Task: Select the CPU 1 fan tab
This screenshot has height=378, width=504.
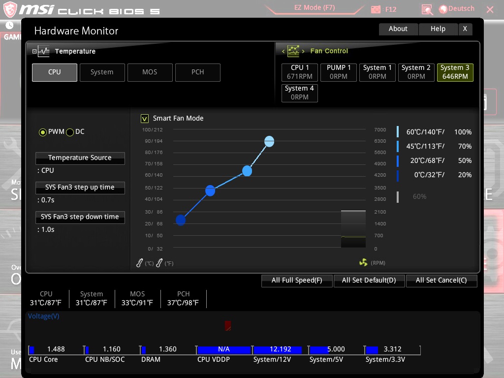Action: [300, 72]
